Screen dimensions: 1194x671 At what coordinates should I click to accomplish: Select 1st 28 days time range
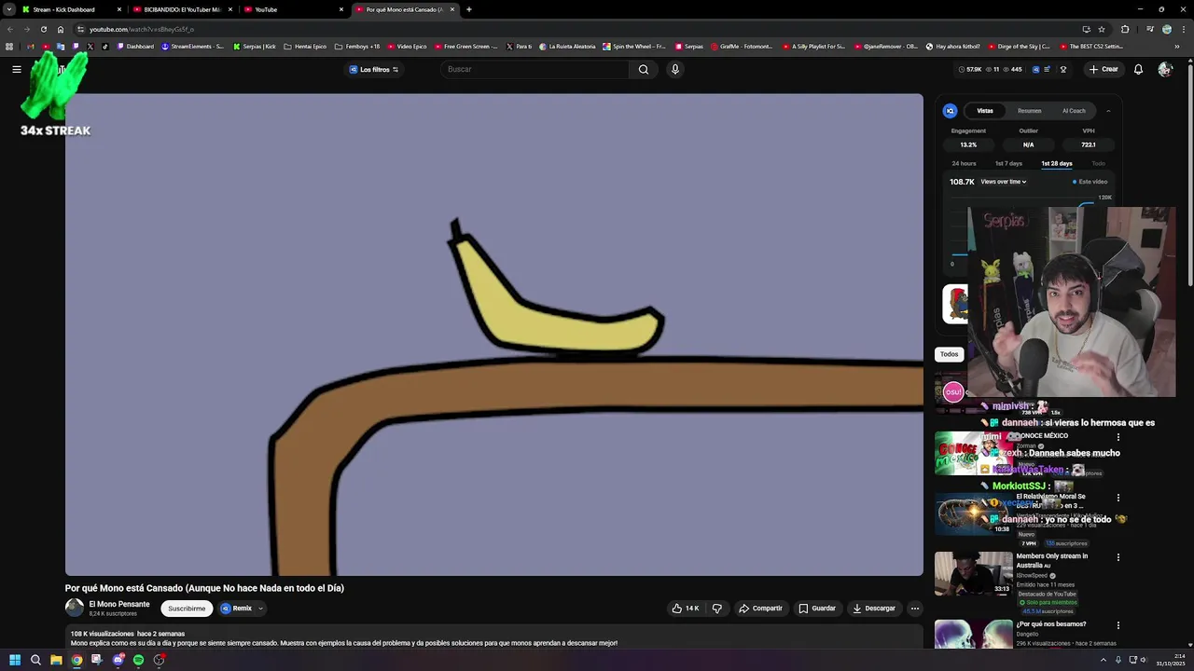[x=1057, y=164]
